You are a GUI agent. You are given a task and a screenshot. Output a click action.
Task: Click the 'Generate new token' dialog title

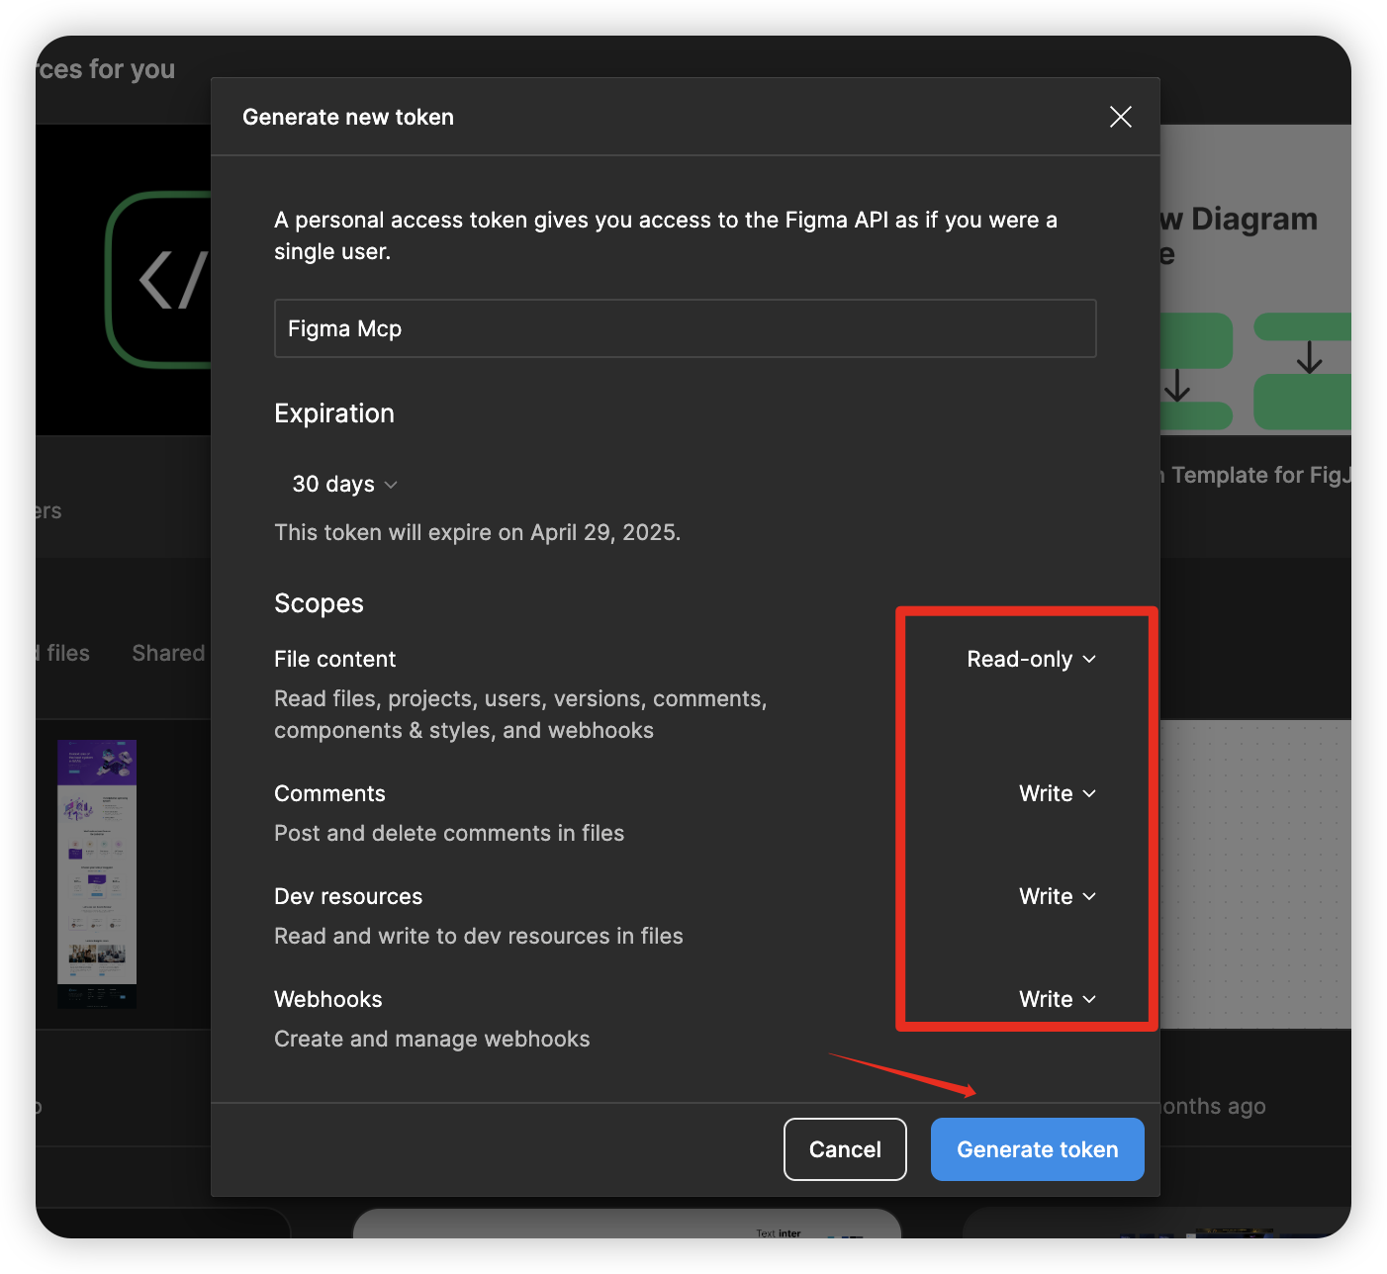(x=348, y=117)
